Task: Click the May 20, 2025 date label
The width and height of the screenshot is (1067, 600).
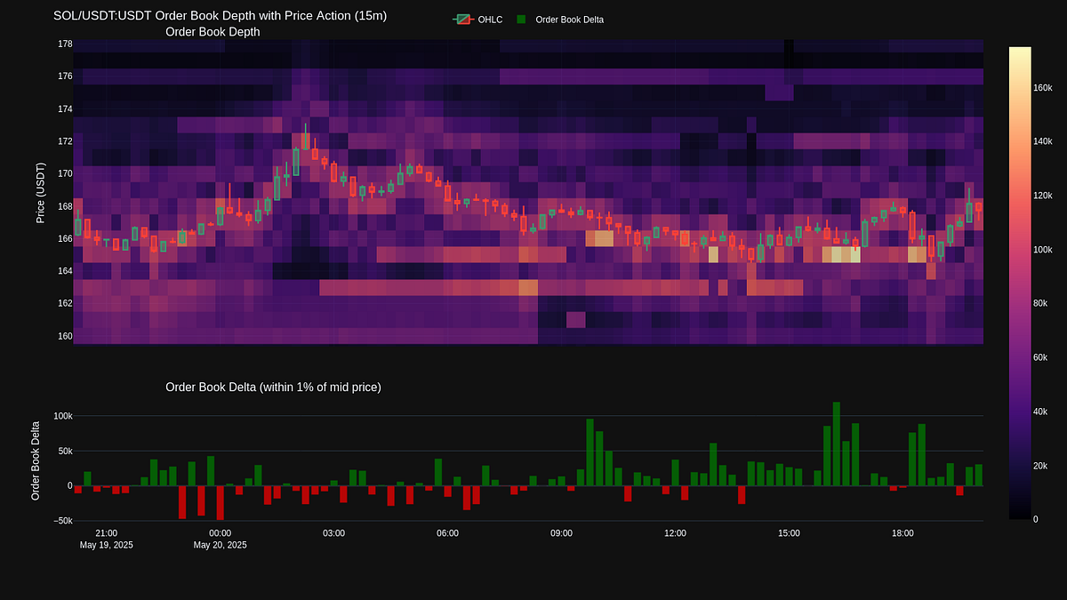Action: (220, 545)
